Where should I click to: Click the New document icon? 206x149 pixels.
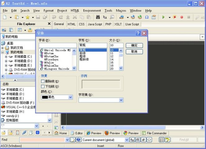5,17
